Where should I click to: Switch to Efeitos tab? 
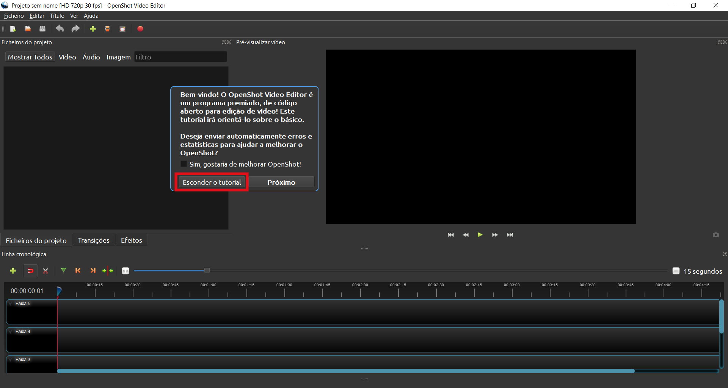coord(132,240)
